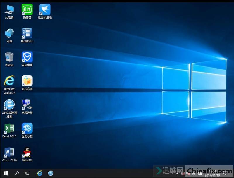Select the 2345加速浏览器 desktop shortcut
This screenshot has height=178, width=234.
[9, 109]
